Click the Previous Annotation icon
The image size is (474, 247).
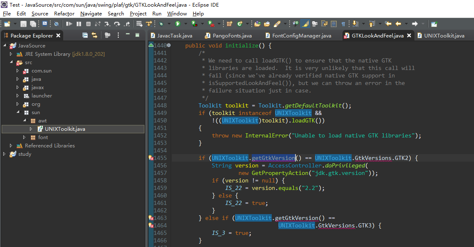click(372, 24)
